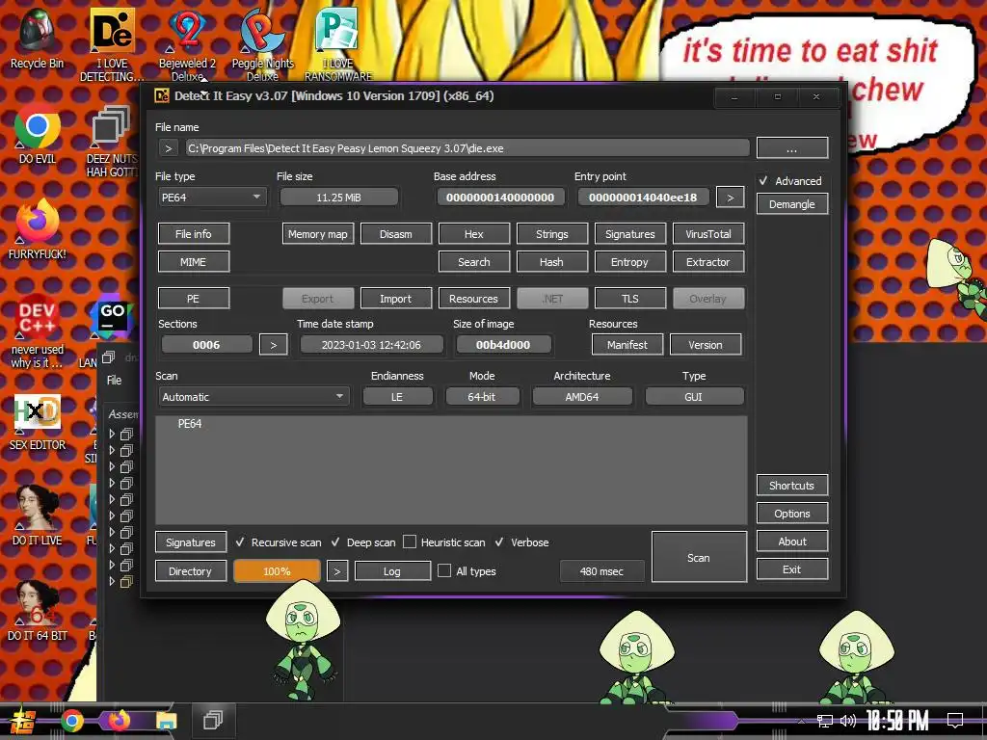Click the arrow button next to the progress bar
Image resolution: width=987 pixels, height=740 pixels.
pos(337,571)
